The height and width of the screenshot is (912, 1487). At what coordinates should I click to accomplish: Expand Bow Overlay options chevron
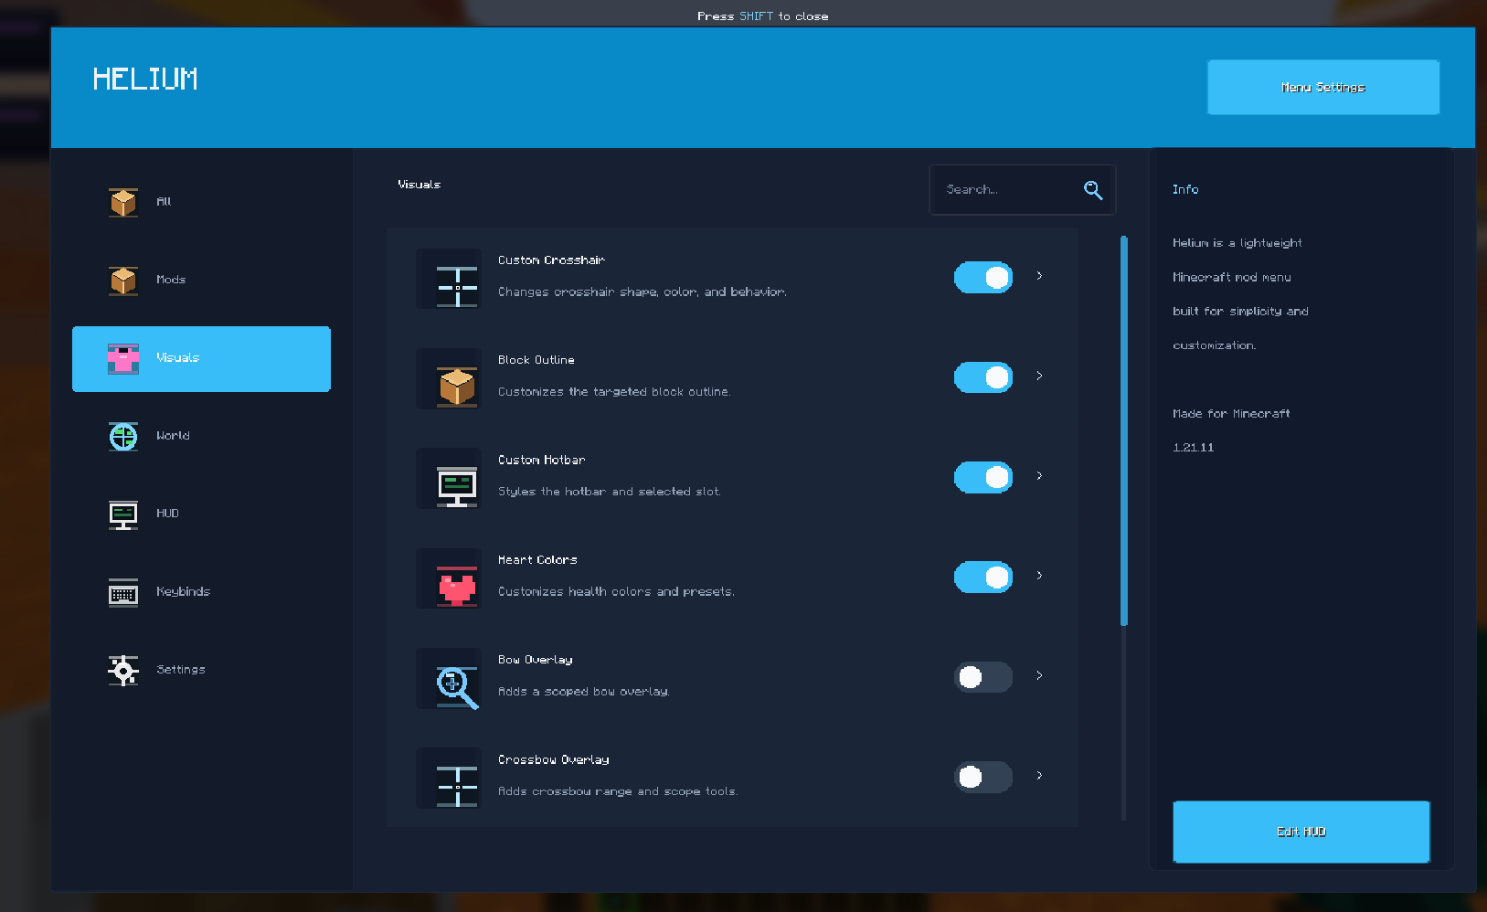tap(1039, 675)
